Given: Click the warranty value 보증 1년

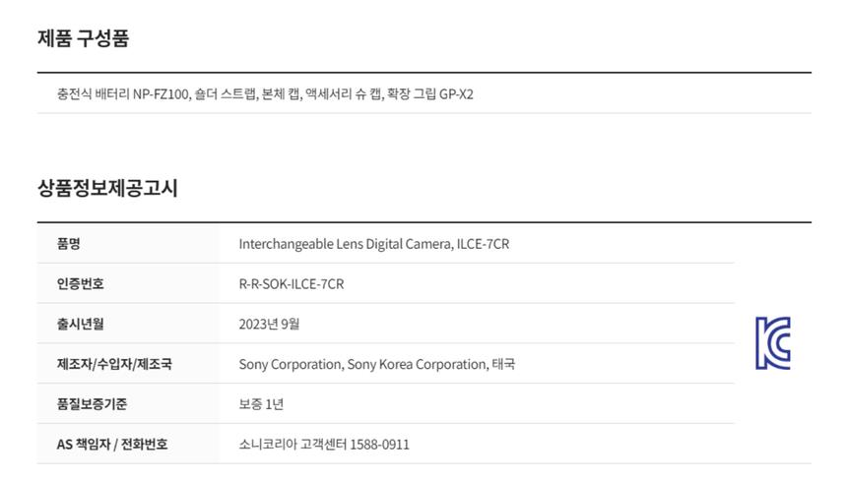Looking at the screenshot, I should pyautogui.click(x=261, y=404).
